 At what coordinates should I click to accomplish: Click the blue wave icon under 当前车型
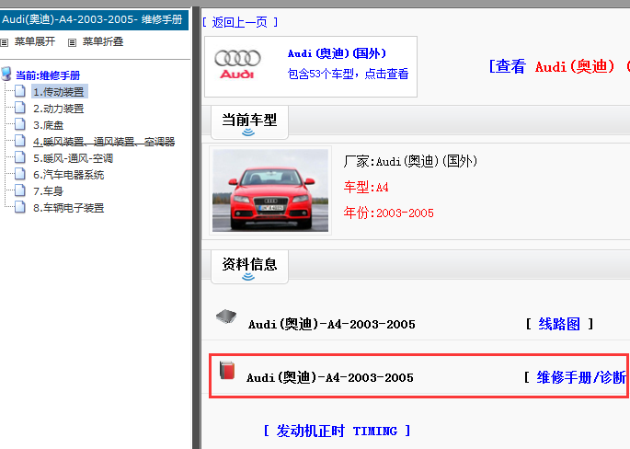pos(248,132)
